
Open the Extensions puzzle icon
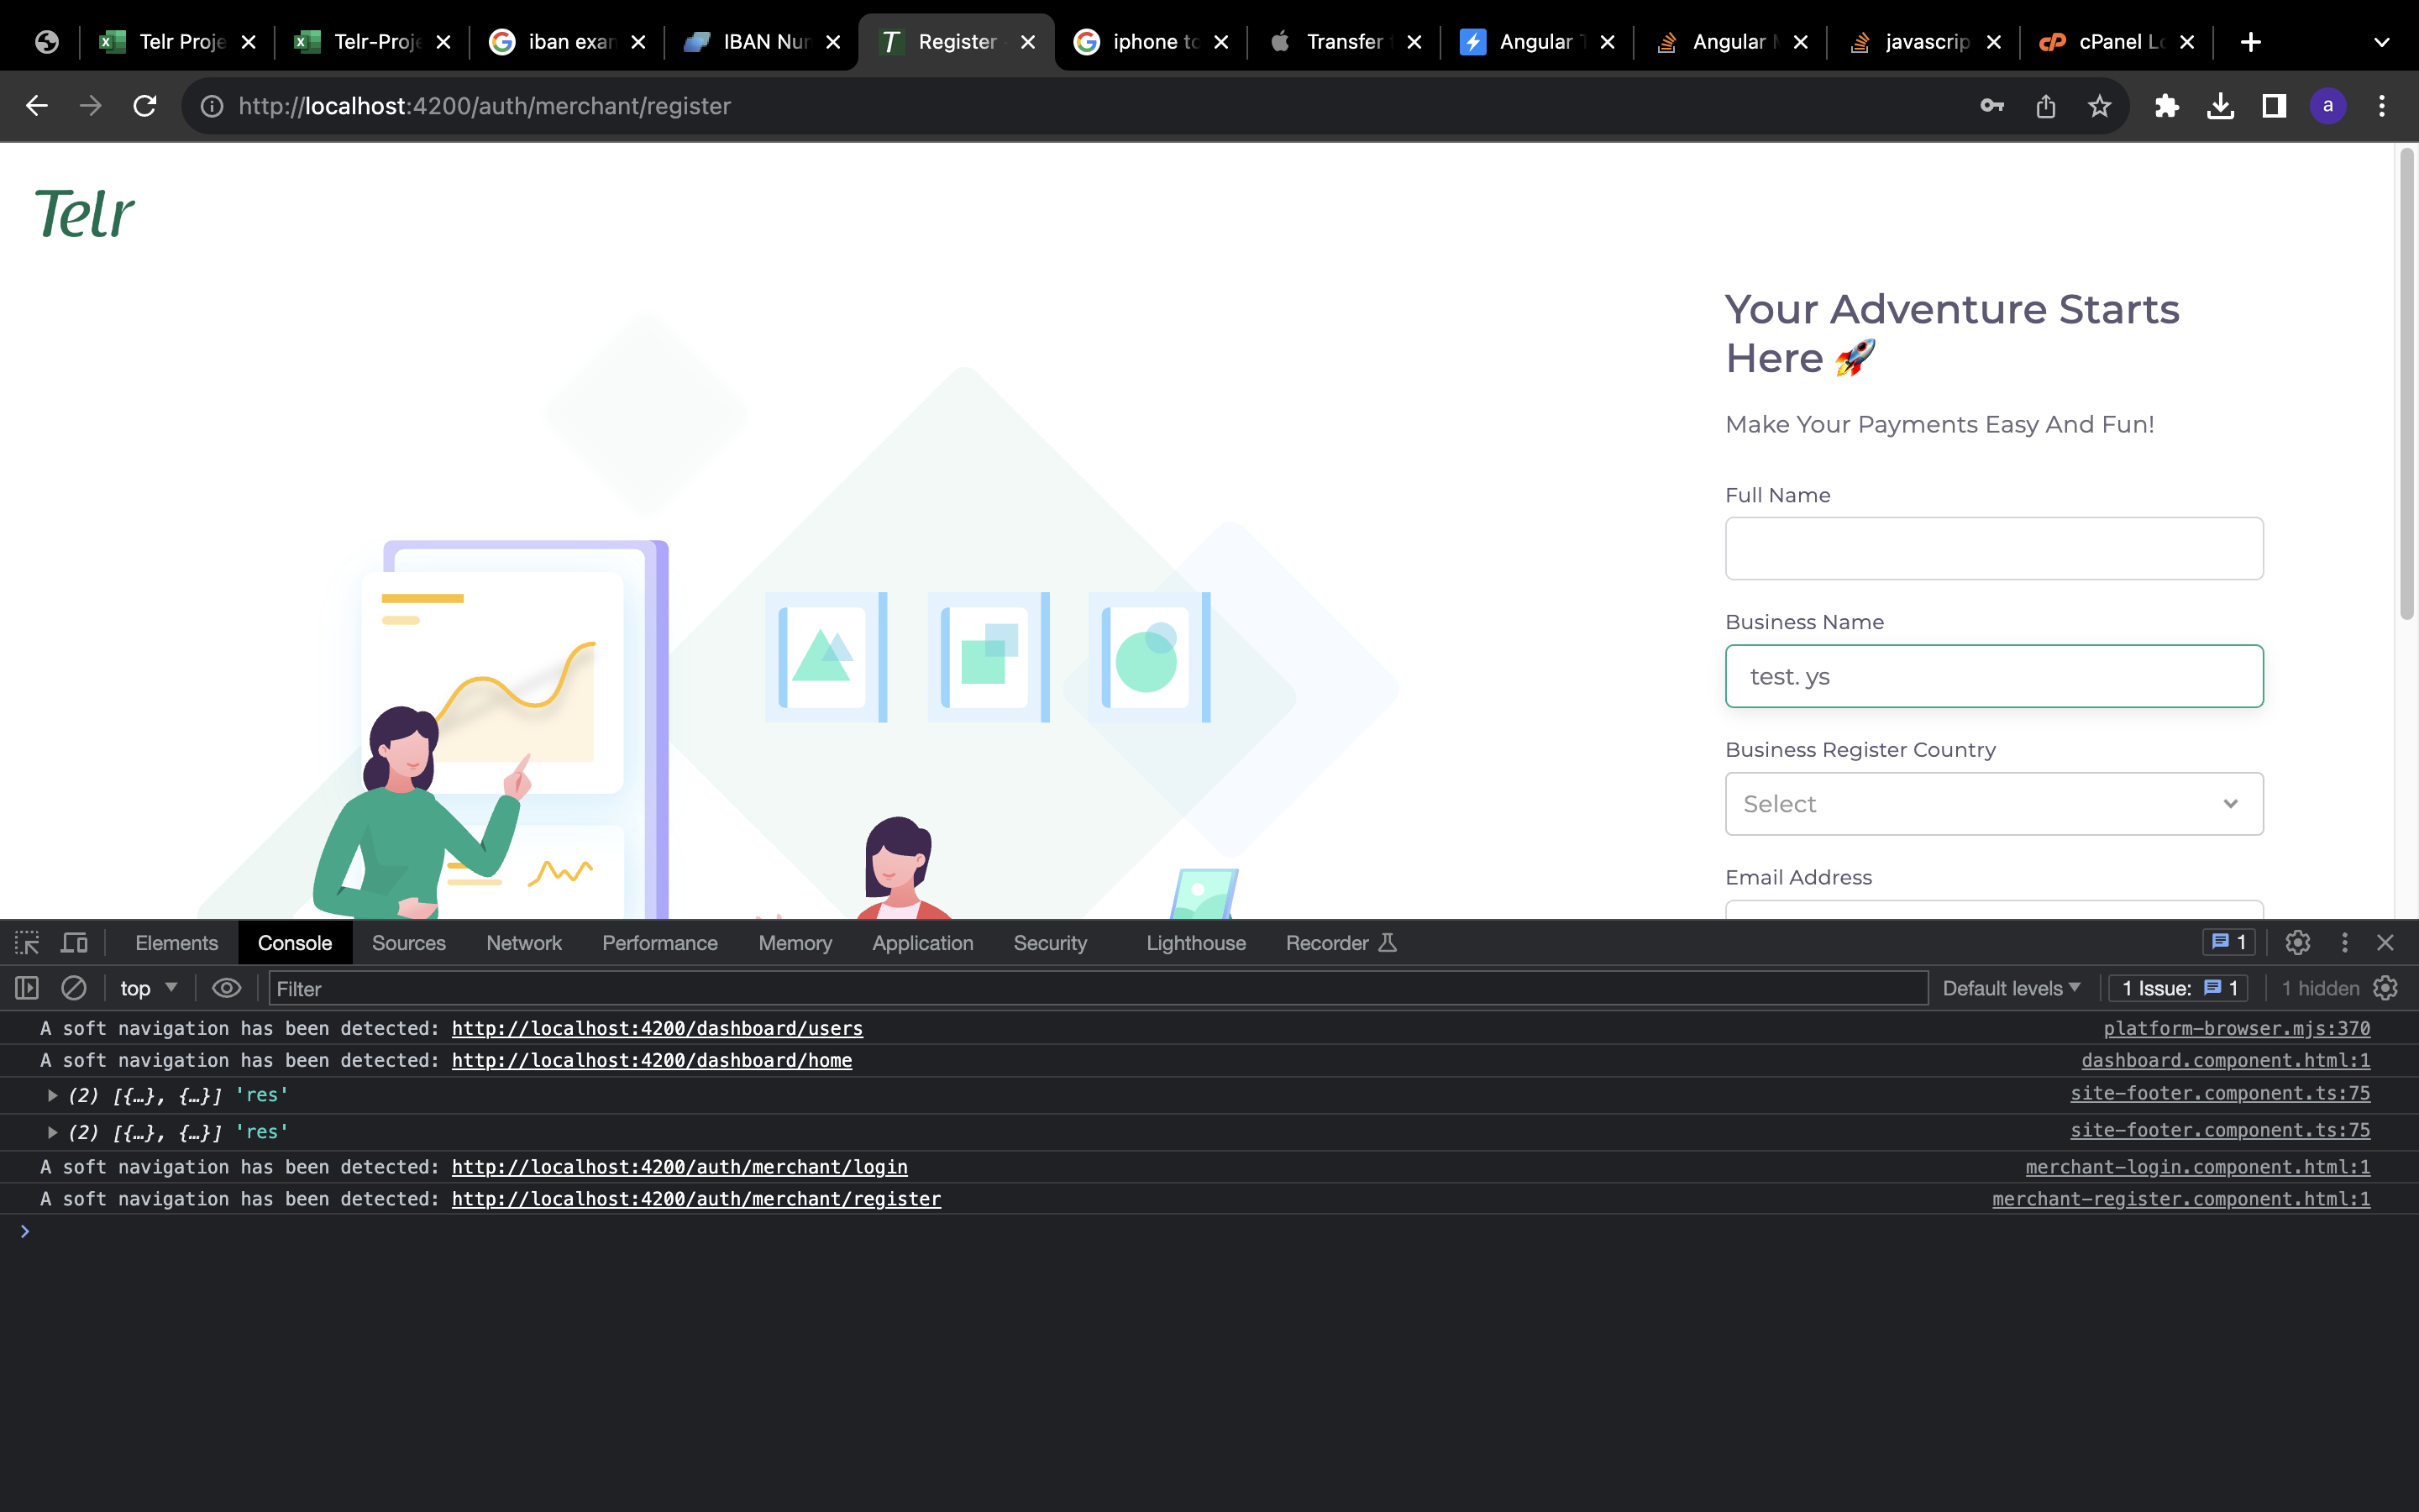[x=2166, y=106]
